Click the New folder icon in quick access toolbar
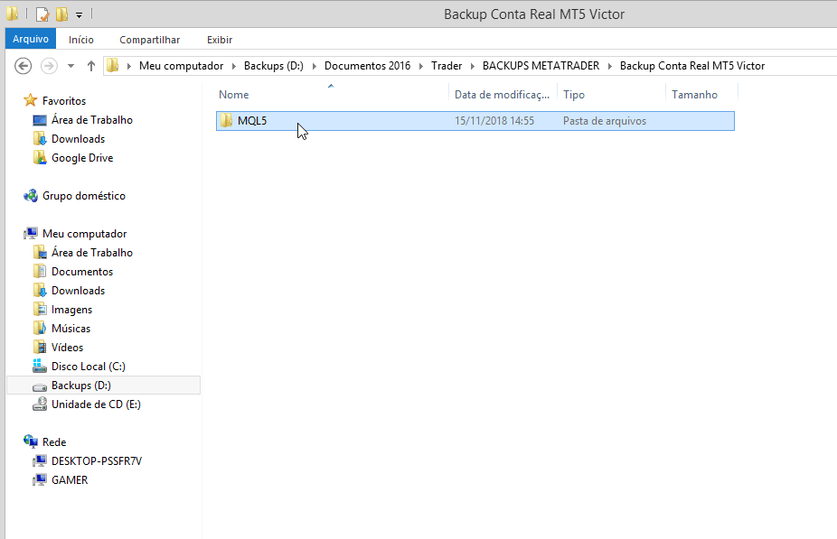The image size is (837, 539). point(62,14)
